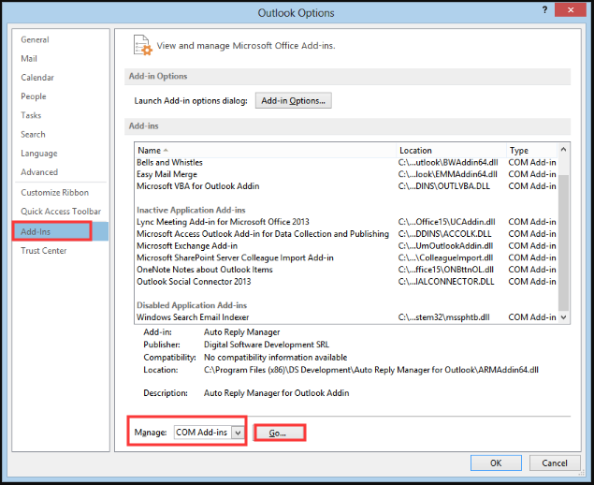Click the OK button
The width and height of the screenshot is (594, 485).
[x=496, y=463]
